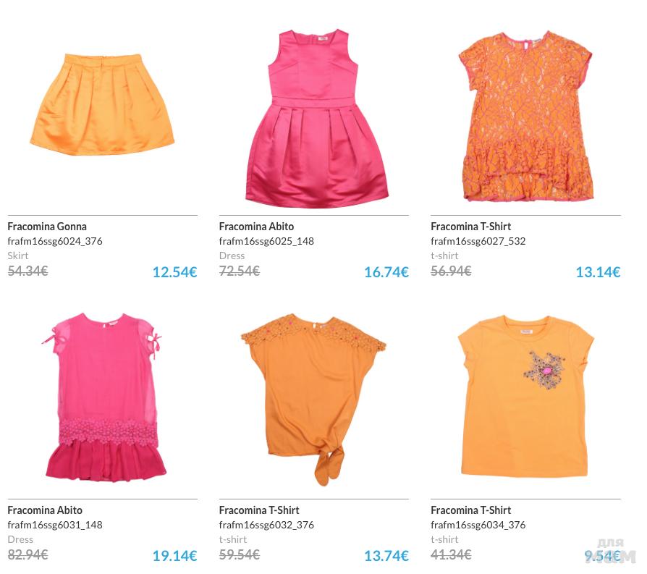647x574 pixels.
Task: Select the 19.14€ sale price
Action: [x=175, y=556]
